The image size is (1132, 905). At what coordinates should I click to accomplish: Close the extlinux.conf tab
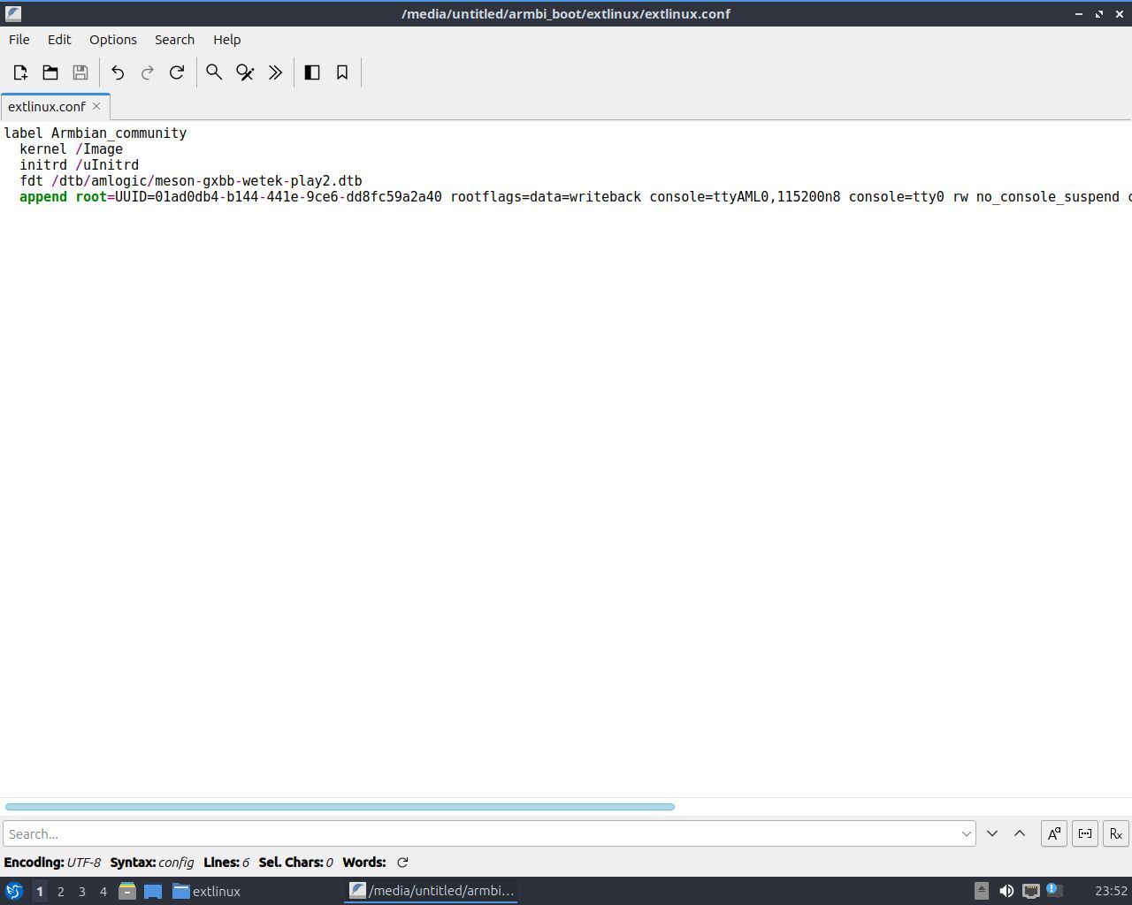point(96,106)
